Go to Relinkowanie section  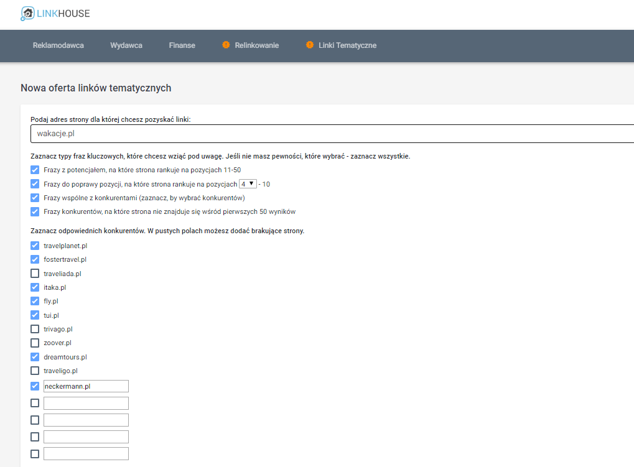click(257, 45)
